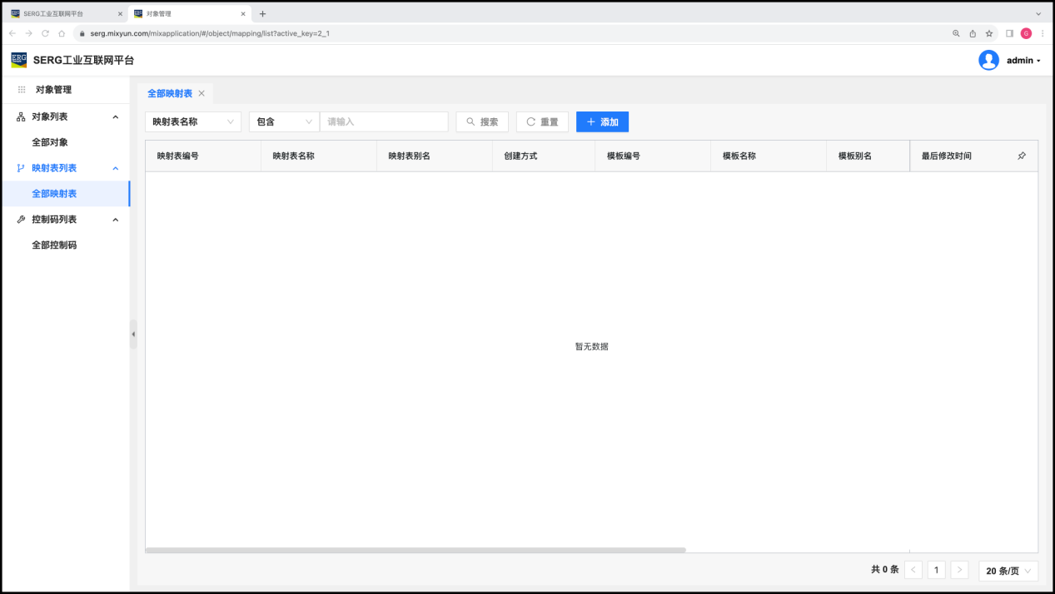Collapse the 控制码列表 sidebar section
Screen dimensions: 1055x594
tap(115, 220)
